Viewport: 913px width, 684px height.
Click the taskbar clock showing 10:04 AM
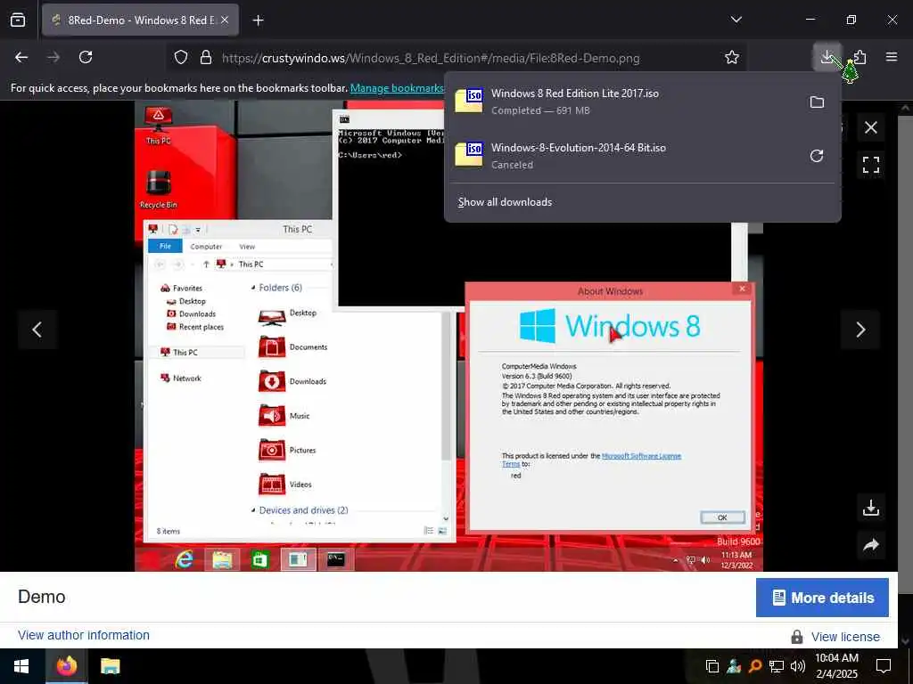pyautogui.click(x=836, y=666)
